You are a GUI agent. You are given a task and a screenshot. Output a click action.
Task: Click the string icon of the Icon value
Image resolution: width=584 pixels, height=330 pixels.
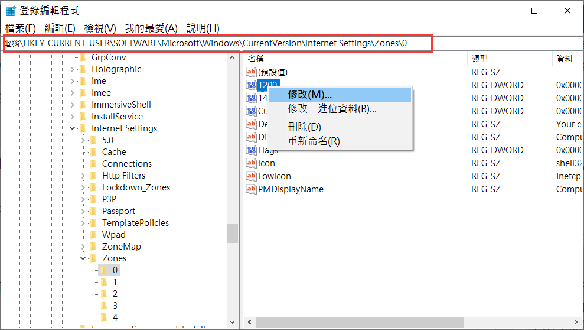click(x=252, y=163)
